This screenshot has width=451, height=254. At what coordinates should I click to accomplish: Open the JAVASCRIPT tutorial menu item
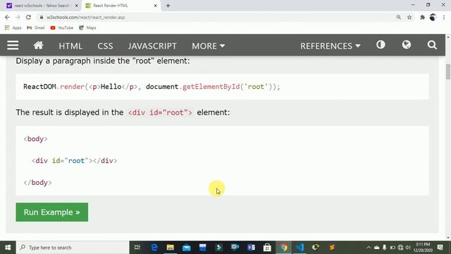(152, 46)
